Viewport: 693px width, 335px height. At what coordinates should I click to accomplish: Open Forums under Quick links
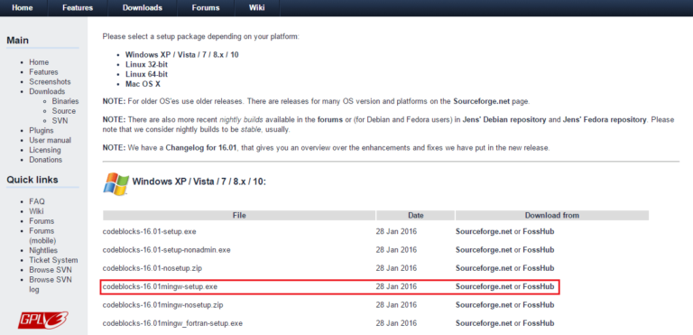(x=42, y=221)
